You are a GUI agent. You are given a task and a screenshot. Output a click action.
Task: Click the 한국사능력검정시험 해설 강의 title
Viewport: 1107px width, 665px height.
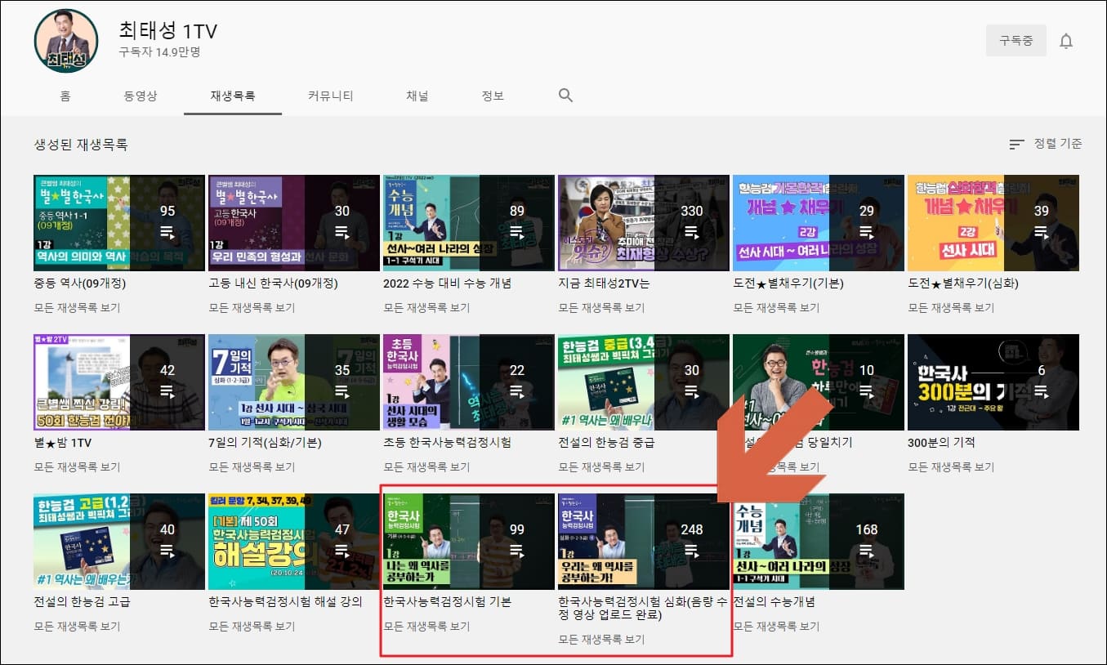[x=284, y=602]
